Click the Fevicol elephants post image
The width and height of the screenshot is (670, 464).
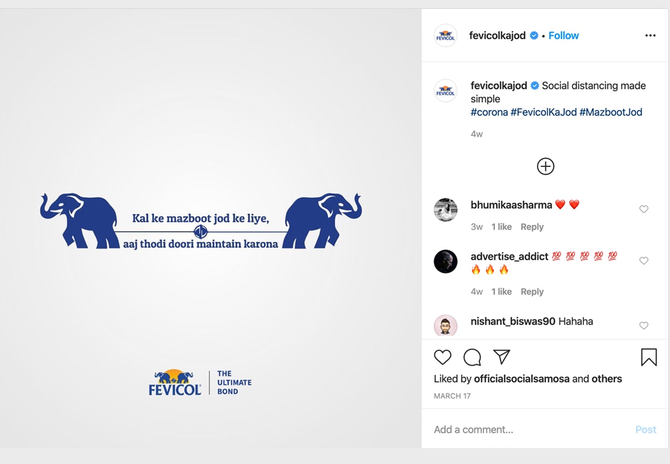point(211,228)
